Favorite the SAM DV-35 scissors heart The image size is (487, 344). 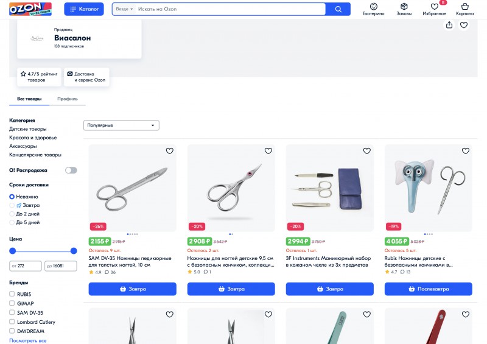point(170,151)
